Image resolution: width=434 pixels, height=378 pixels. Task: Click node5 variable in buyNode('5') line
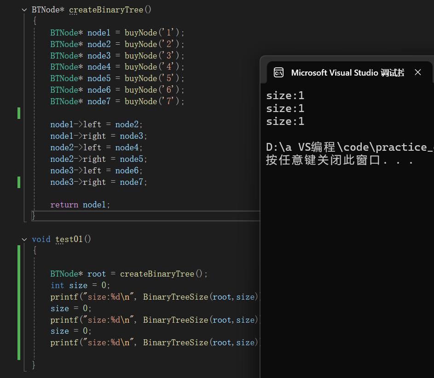point(99,78)
